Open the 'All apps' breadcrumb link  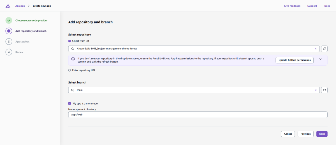(20, 6)
